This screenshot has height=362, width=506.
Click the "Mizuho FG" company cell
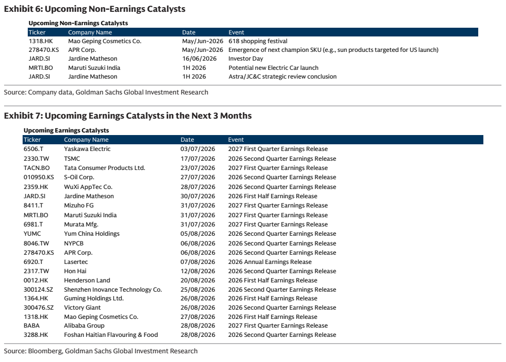(x=79, y=205)
